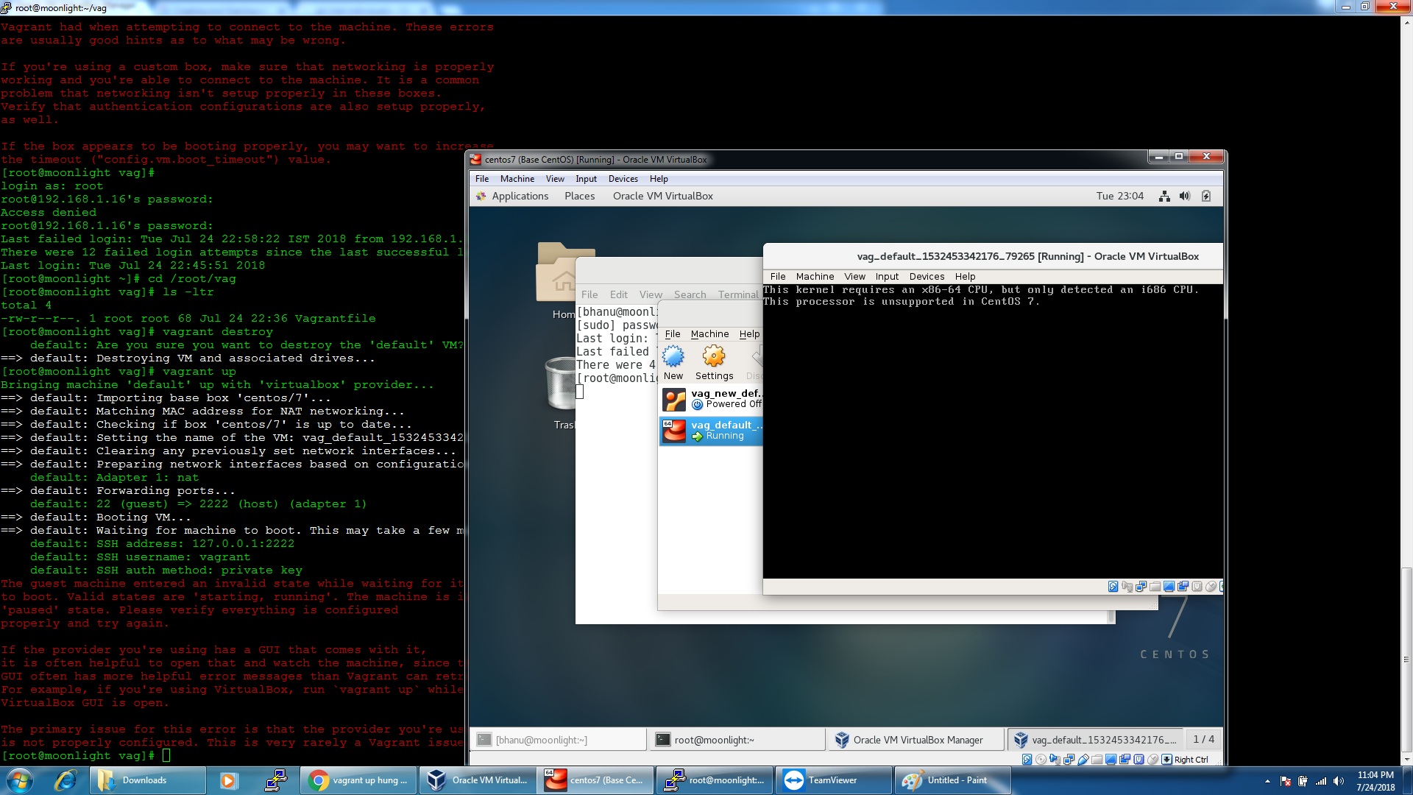Open the Downloads folder taskbar item
Screen dimensions: 1413x795
[x=147, y=780]
